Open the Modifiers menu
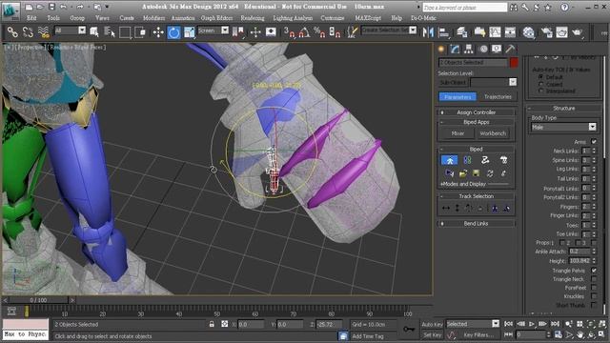The image size is (610, 343). (x=153, y=18)
